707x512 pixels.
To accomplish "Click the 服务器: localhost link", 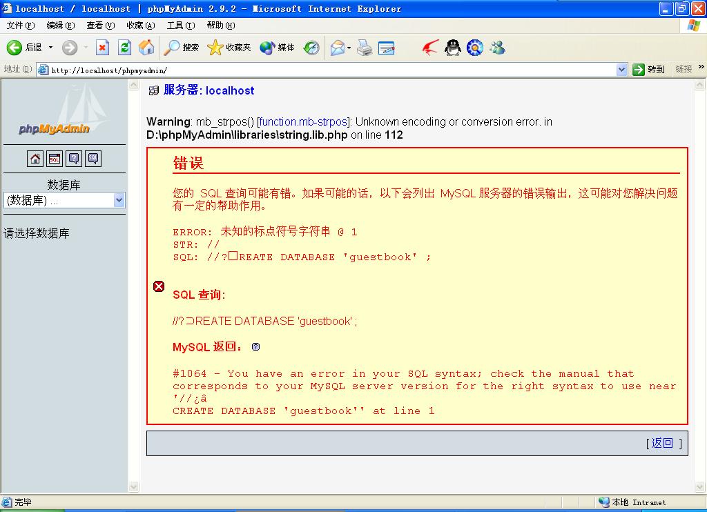I will click(209, 90).
